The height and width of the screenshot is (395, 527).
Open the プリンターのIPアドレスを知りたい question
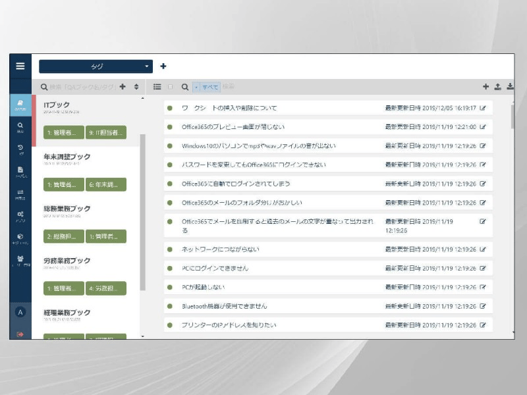pos(229,325)
